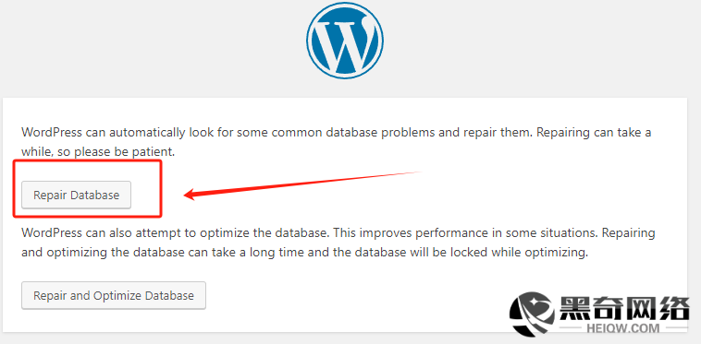Viewport: 701px width, 344px height.
Task: Select the word WordPress in first paragraph
Action: 52,132
